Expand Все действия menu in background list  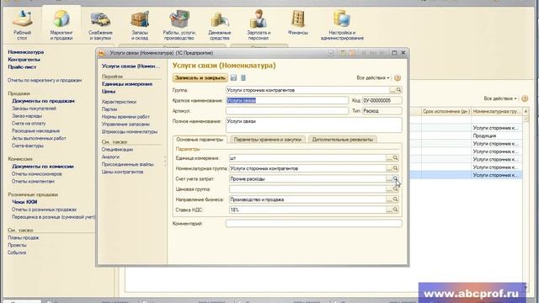pyautogui.click(x=500, y=98)
